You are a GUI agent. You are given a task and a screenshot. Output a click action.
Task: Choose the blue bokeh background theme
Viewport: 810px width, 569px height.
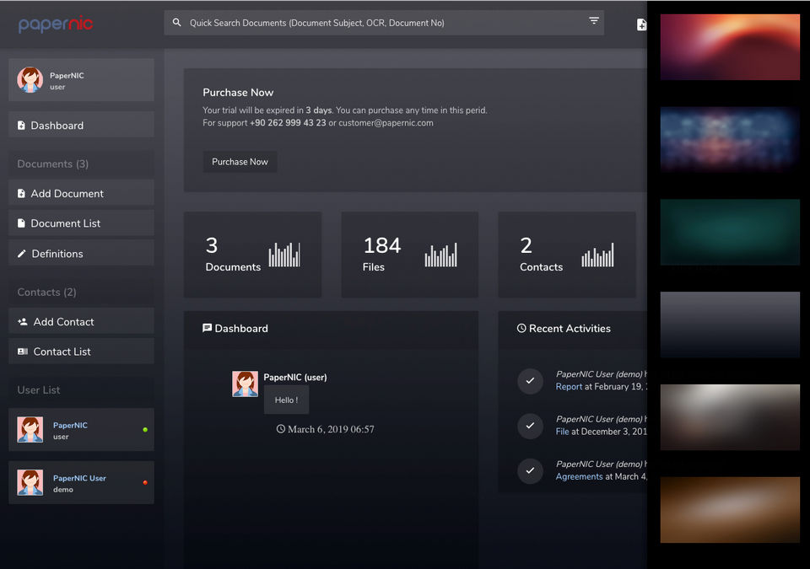click(730, 139)
